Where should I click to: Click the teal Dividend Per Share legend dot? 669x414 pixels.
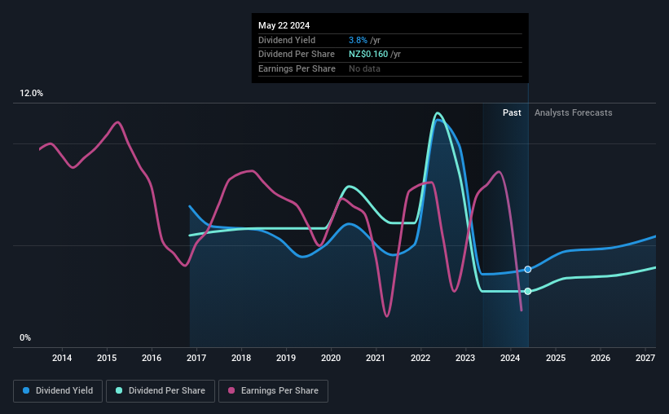[119, 390]
